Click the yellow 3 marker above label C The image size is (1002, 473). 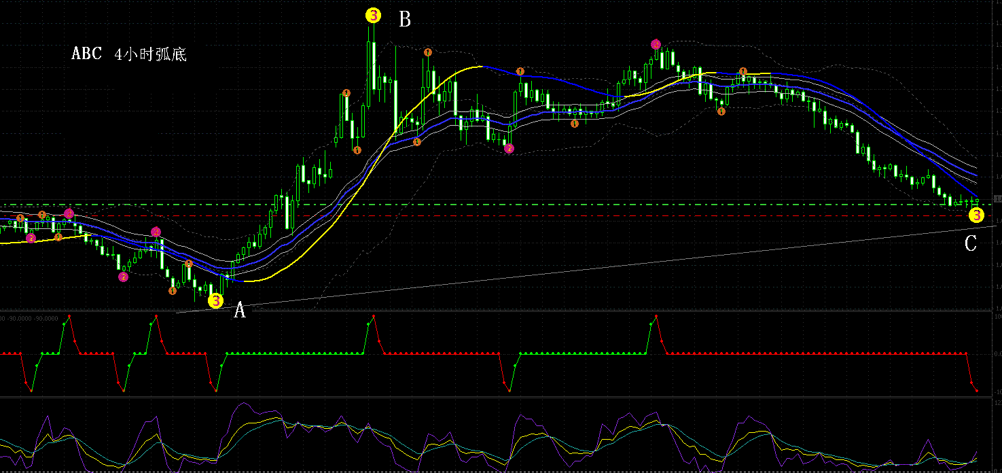[x=976, y=215]
